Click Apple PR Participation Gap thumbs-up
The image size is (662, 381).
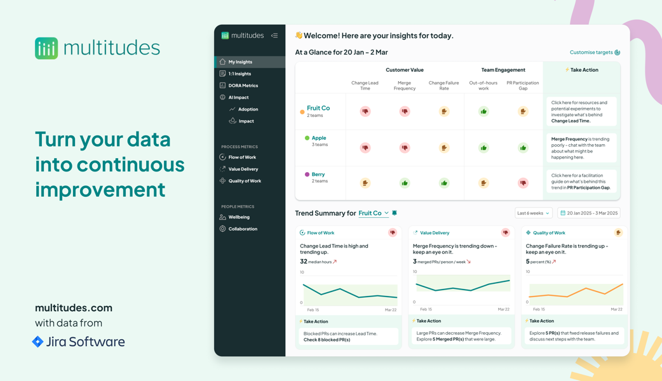pyautogui.click(x=523, y=148)
